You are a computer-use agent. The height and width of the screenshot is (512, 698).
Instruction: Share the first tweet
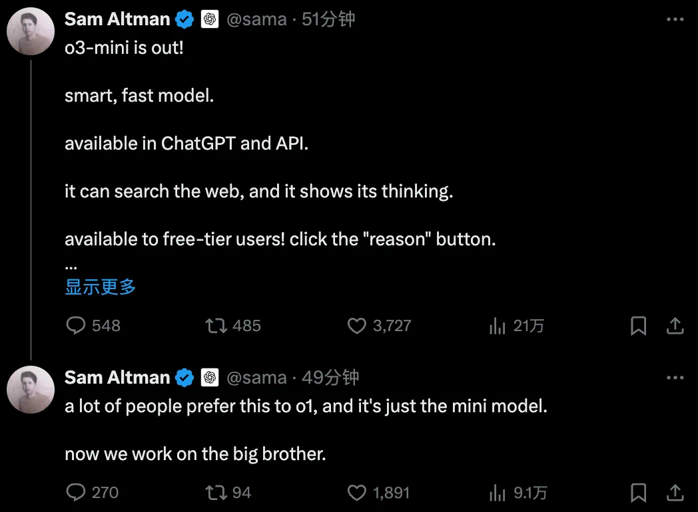click(x=675, y=326)
